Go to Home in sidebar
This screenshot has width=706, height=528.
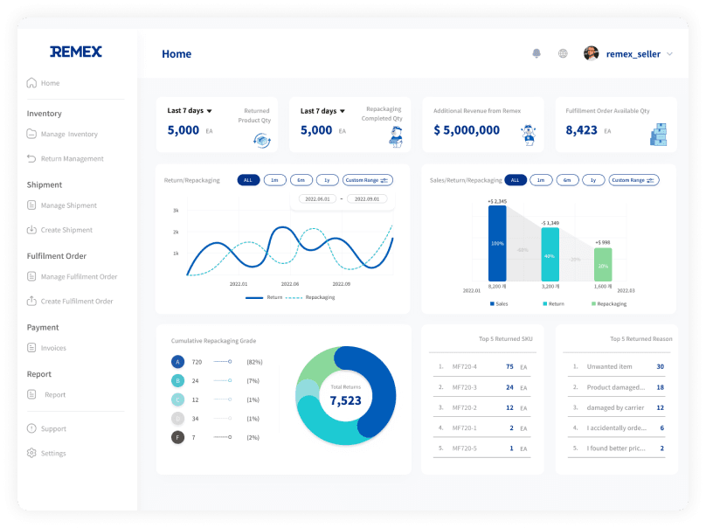50,83
